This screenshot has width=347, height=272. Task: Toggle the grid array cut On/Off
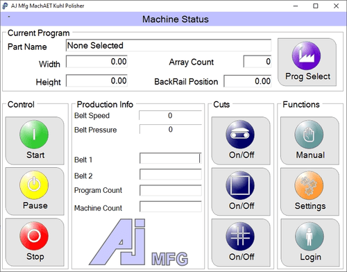241,243
